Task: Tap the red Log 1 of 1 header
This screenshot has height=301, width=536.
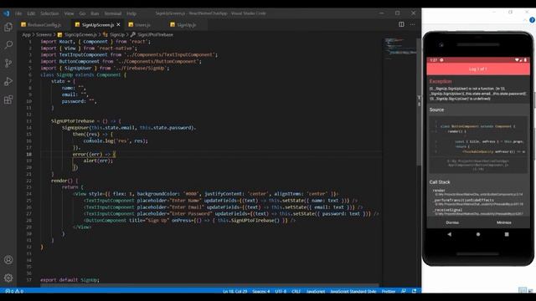Action: (x=478, y=69)
